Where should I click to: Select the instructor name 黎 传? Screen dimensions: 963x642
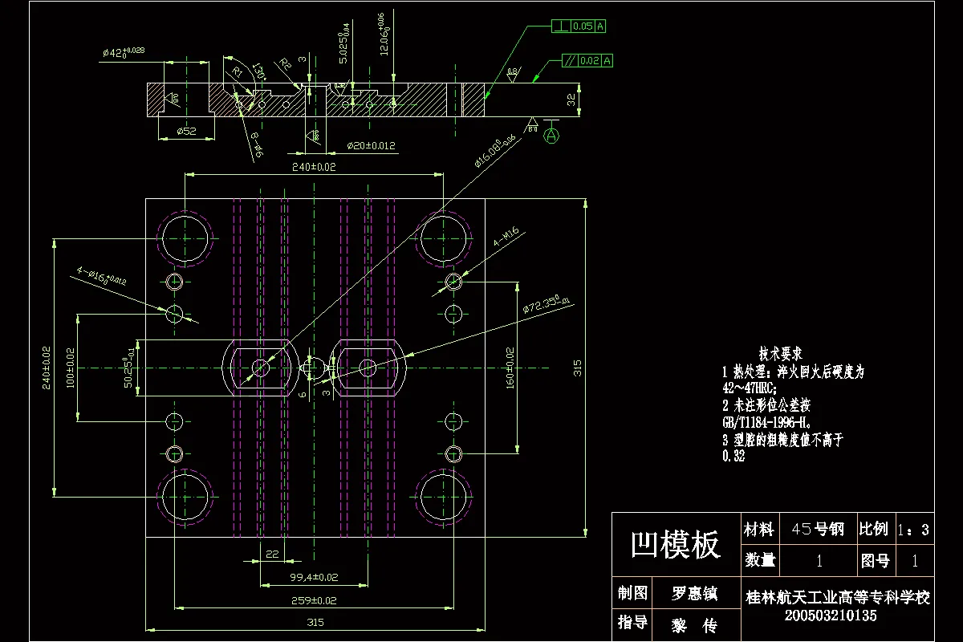click(694, 626)
